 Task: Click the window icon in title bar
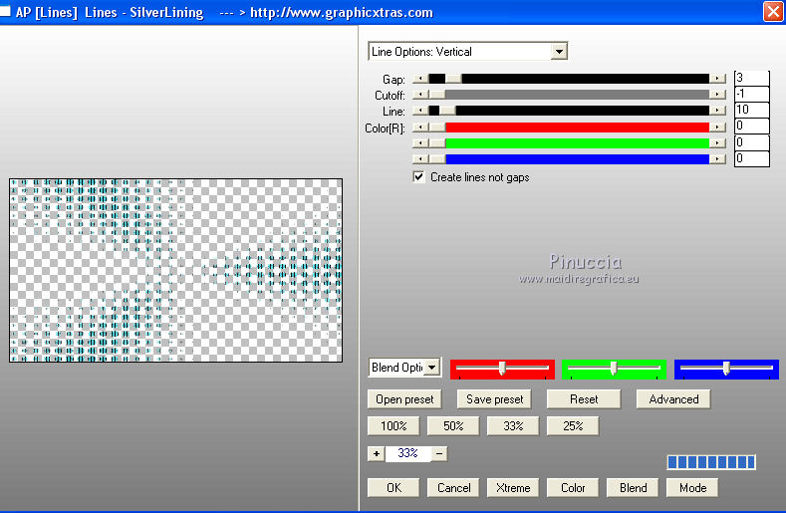click(x=5, y=11)
